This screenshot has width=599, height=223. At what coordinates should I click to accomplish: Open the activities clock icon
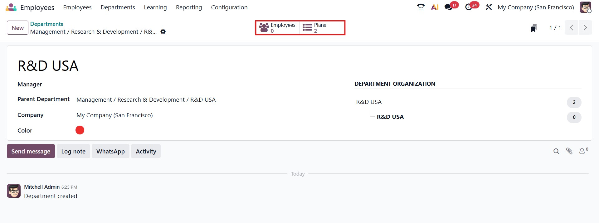[469, 7]
